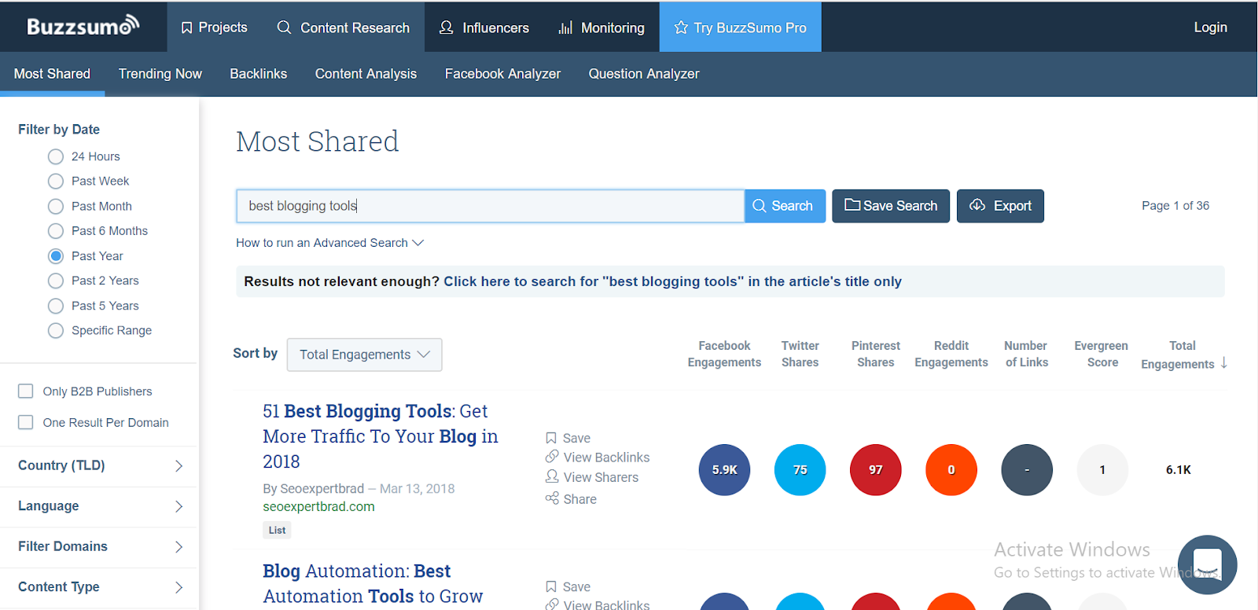Click View Backlinks for Blog Automation article
Image resolution: width=1258 pixels, height=610 pixels.
point(598,604)
